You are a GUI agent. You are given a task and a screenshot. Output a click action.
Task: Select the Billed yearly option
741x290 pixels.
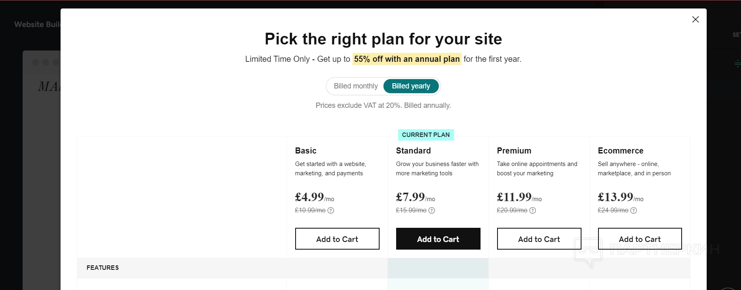point(411,86)
